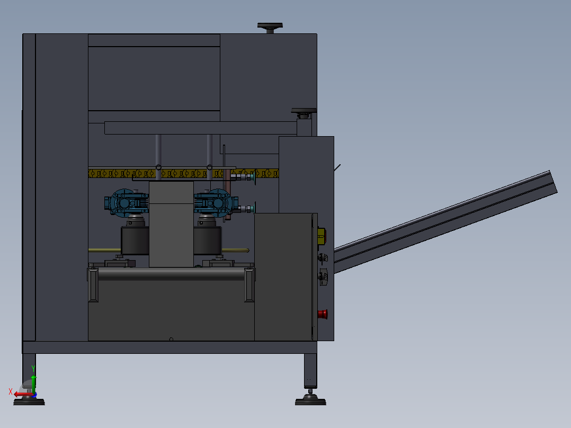Pick the black handwheel knob on top of the machine
The image size is (571, 428).
[270, 28]
